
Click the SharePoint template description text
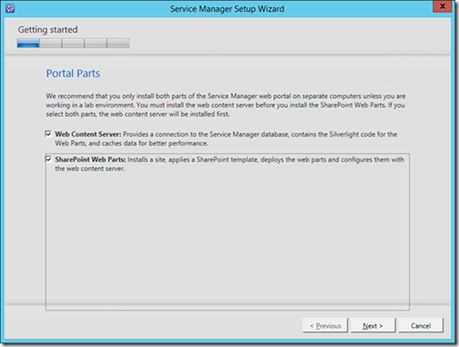229,164
